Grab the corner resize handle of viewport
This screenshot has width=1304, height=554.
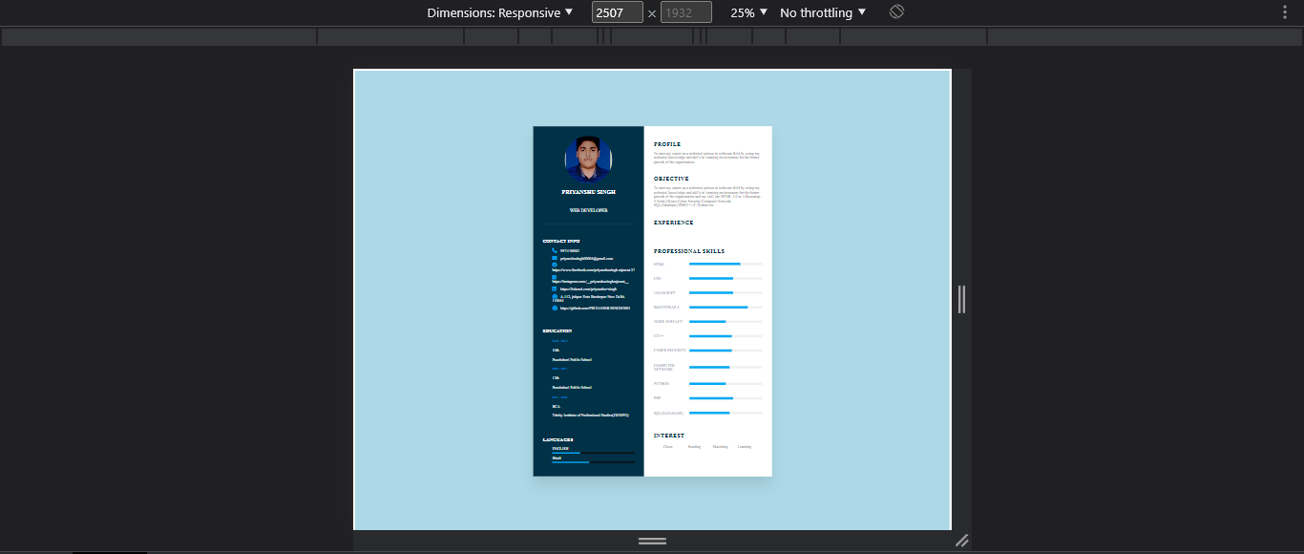coord(962,541)
